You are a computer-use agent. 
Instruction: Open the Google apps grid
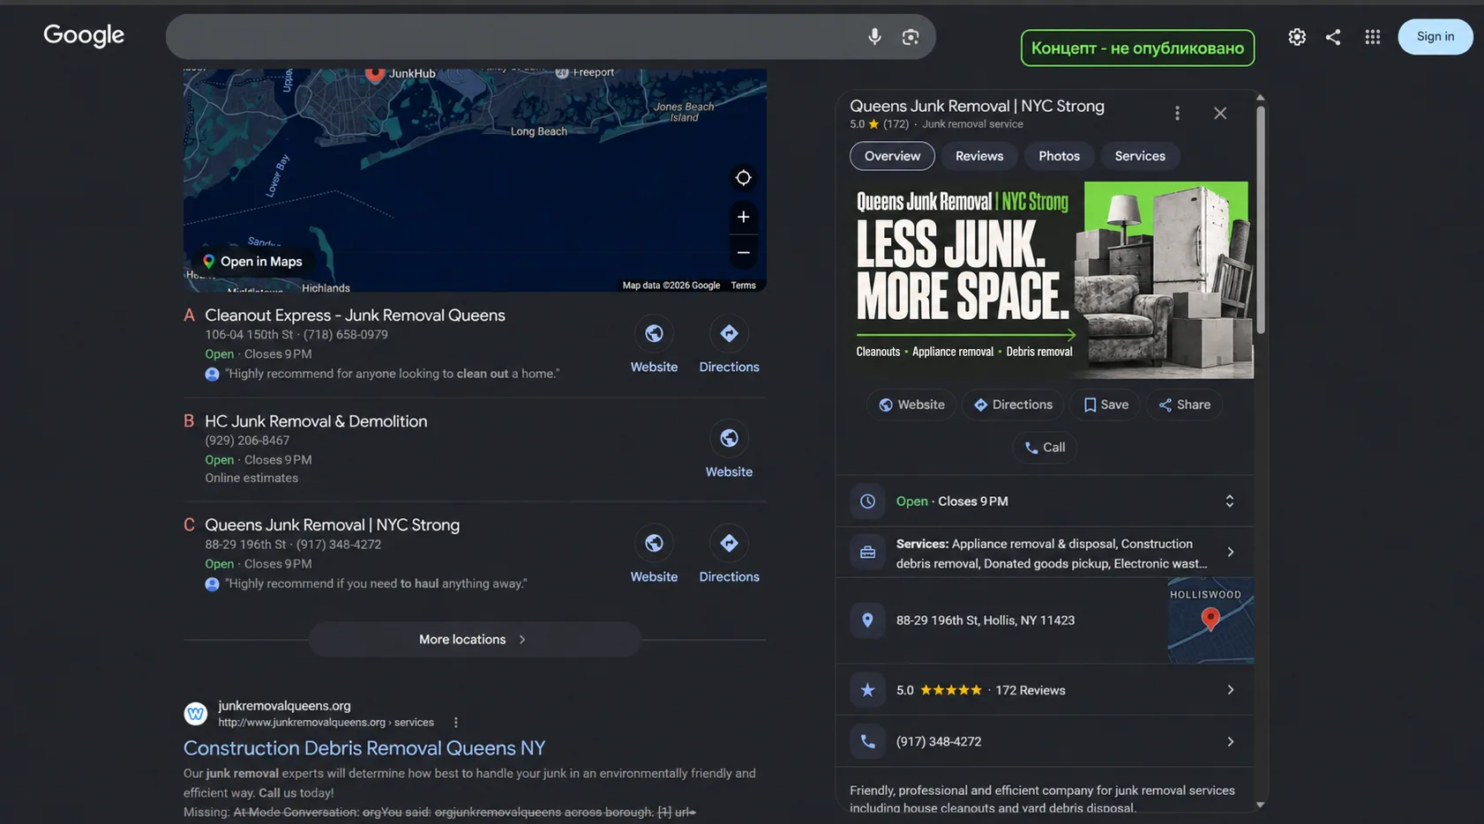1373,37
